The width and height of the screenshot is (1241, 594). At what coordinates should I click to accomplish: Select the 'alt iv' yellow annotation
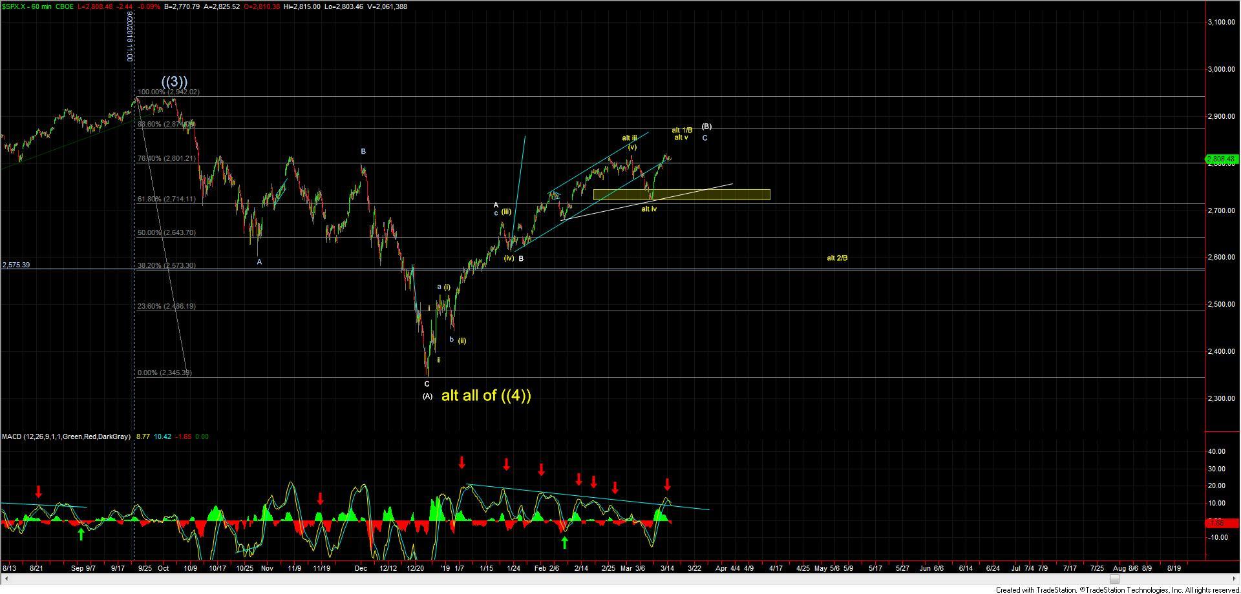649,209
